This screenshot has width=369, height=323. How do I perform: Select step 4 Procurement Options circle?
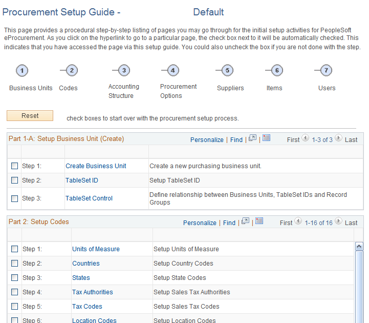[173, 70]
